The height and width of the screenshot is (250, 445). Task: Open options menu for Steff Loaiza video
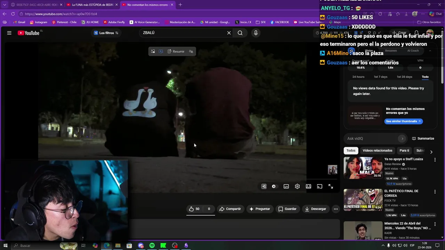click(x=435, y=160)
